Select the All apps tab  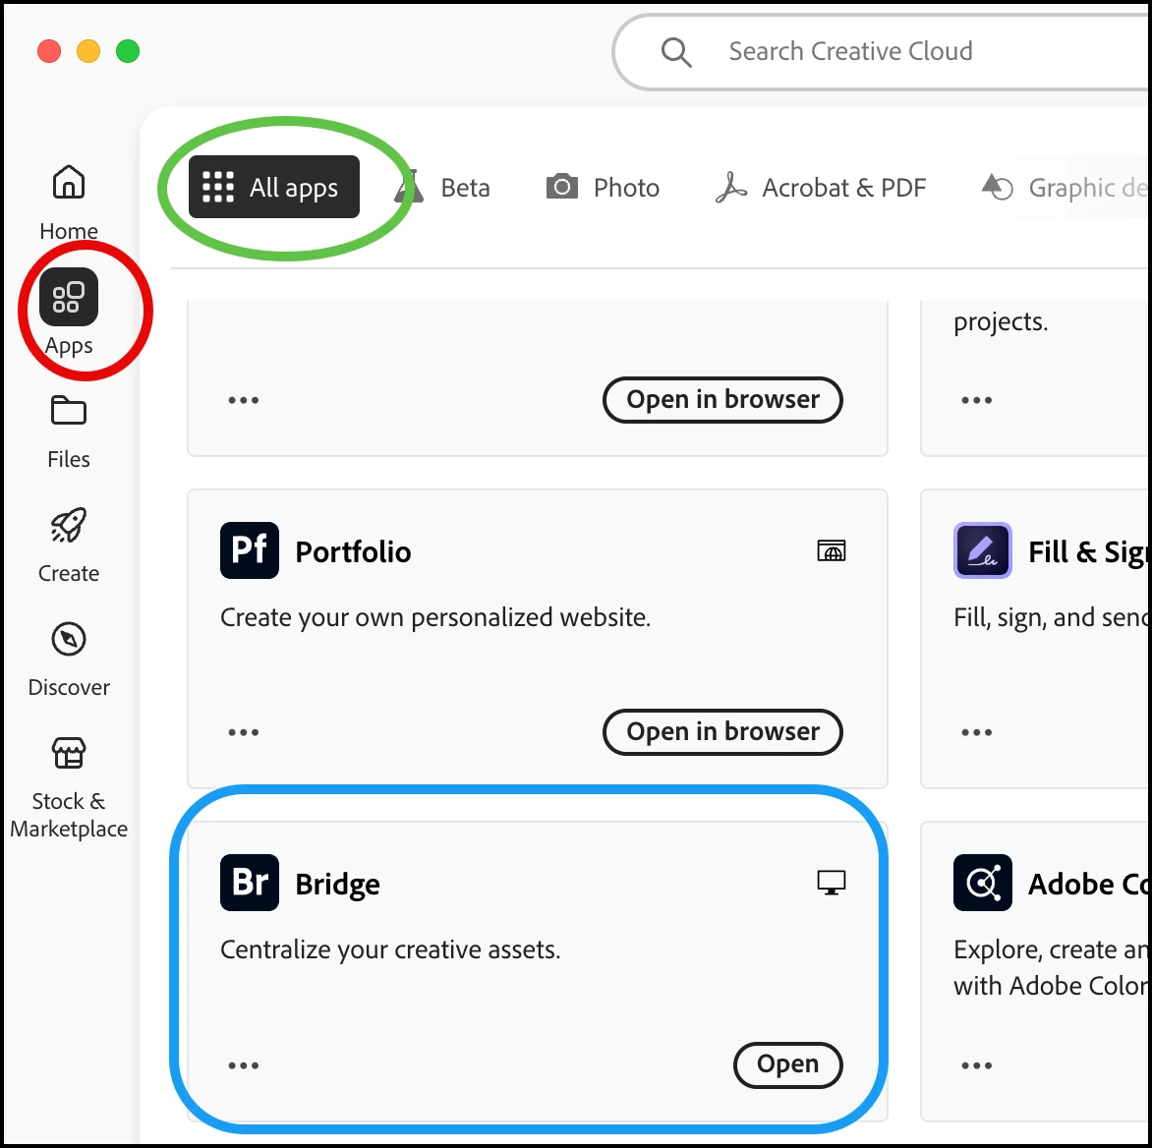coord(274,187)
